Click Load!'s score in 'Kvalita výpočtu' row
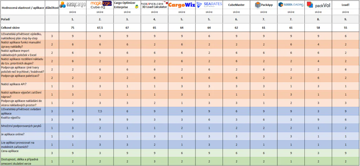The width and height of the screenshot is (360, 166). (x=346, y=120)
